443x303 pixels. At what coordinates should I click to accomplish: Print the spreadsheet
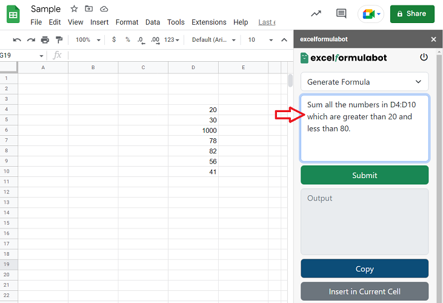45,40
